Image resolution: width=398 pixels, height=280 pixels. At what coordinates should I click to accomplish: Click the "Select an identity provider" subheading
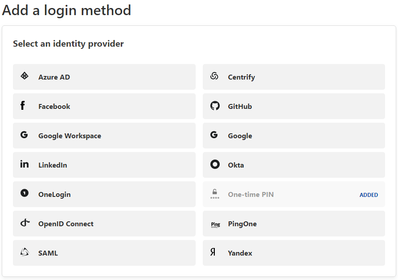pos(68,44)
